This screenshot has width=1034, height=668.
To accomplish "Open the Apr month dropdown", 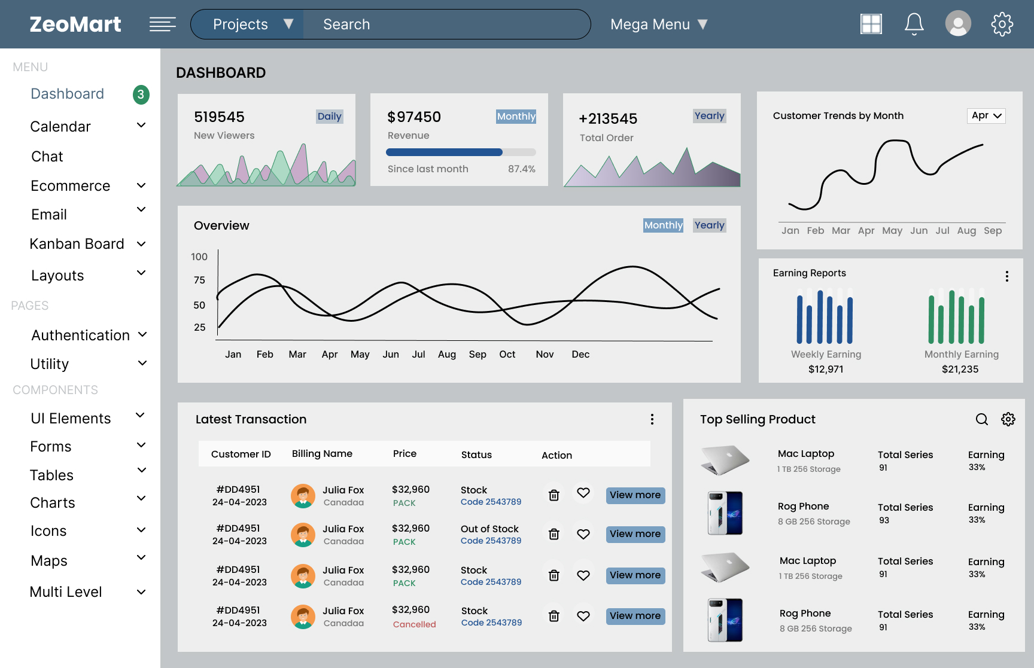I will [986, 116].
